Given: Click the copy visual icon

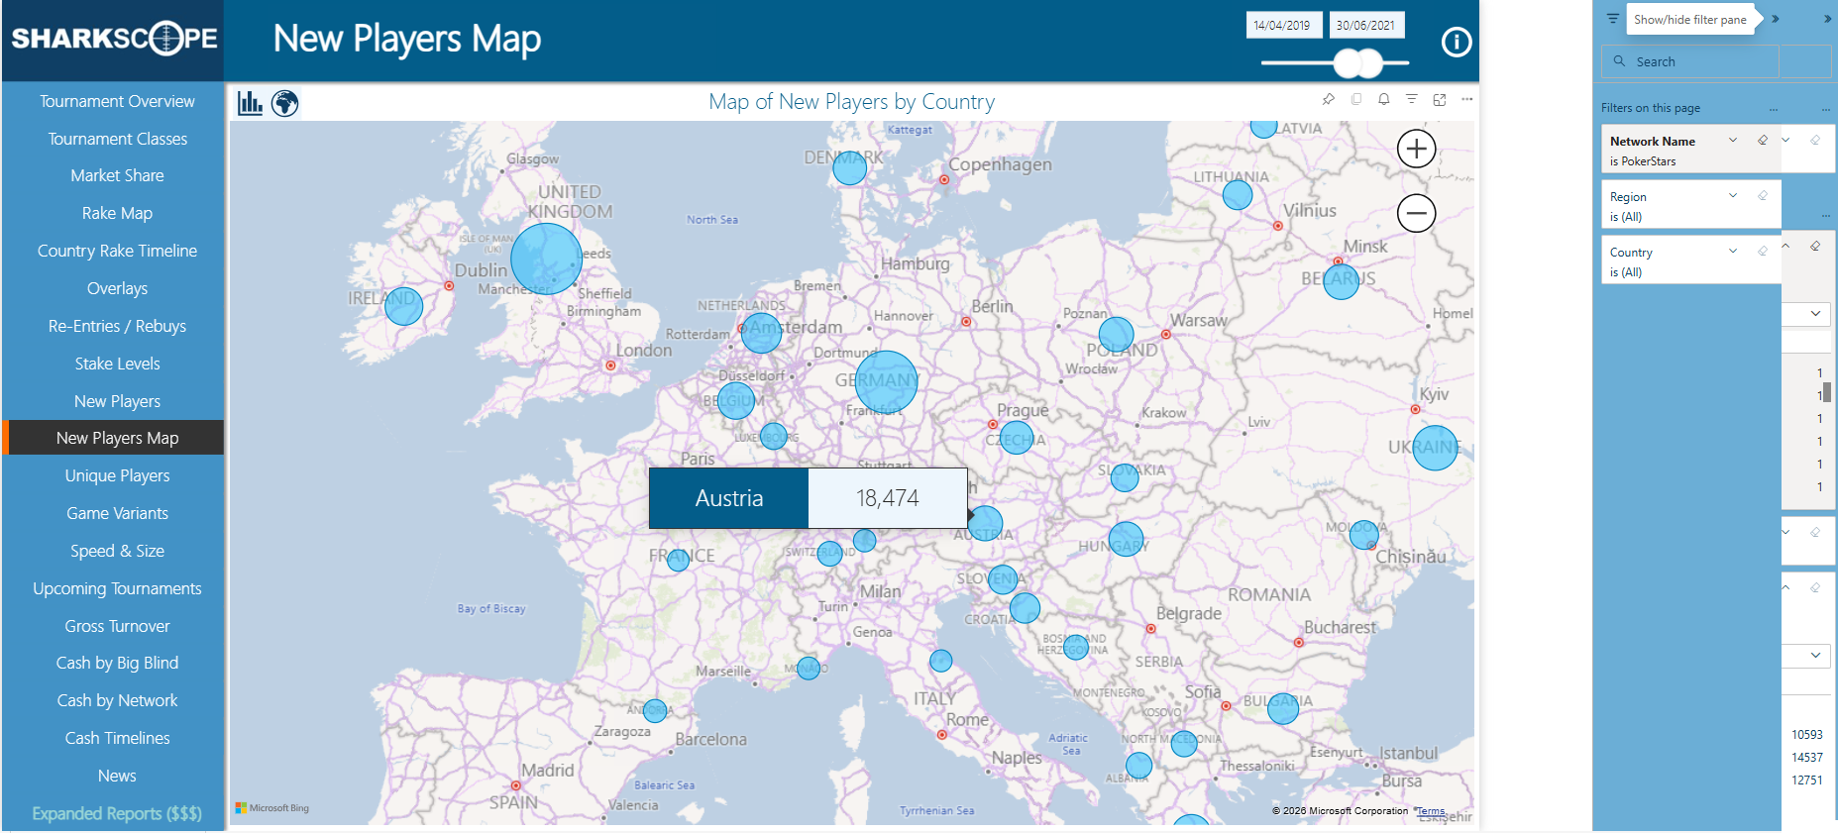Looking at the screenshot, I should pyautogui.click(x=1356, y=99).
